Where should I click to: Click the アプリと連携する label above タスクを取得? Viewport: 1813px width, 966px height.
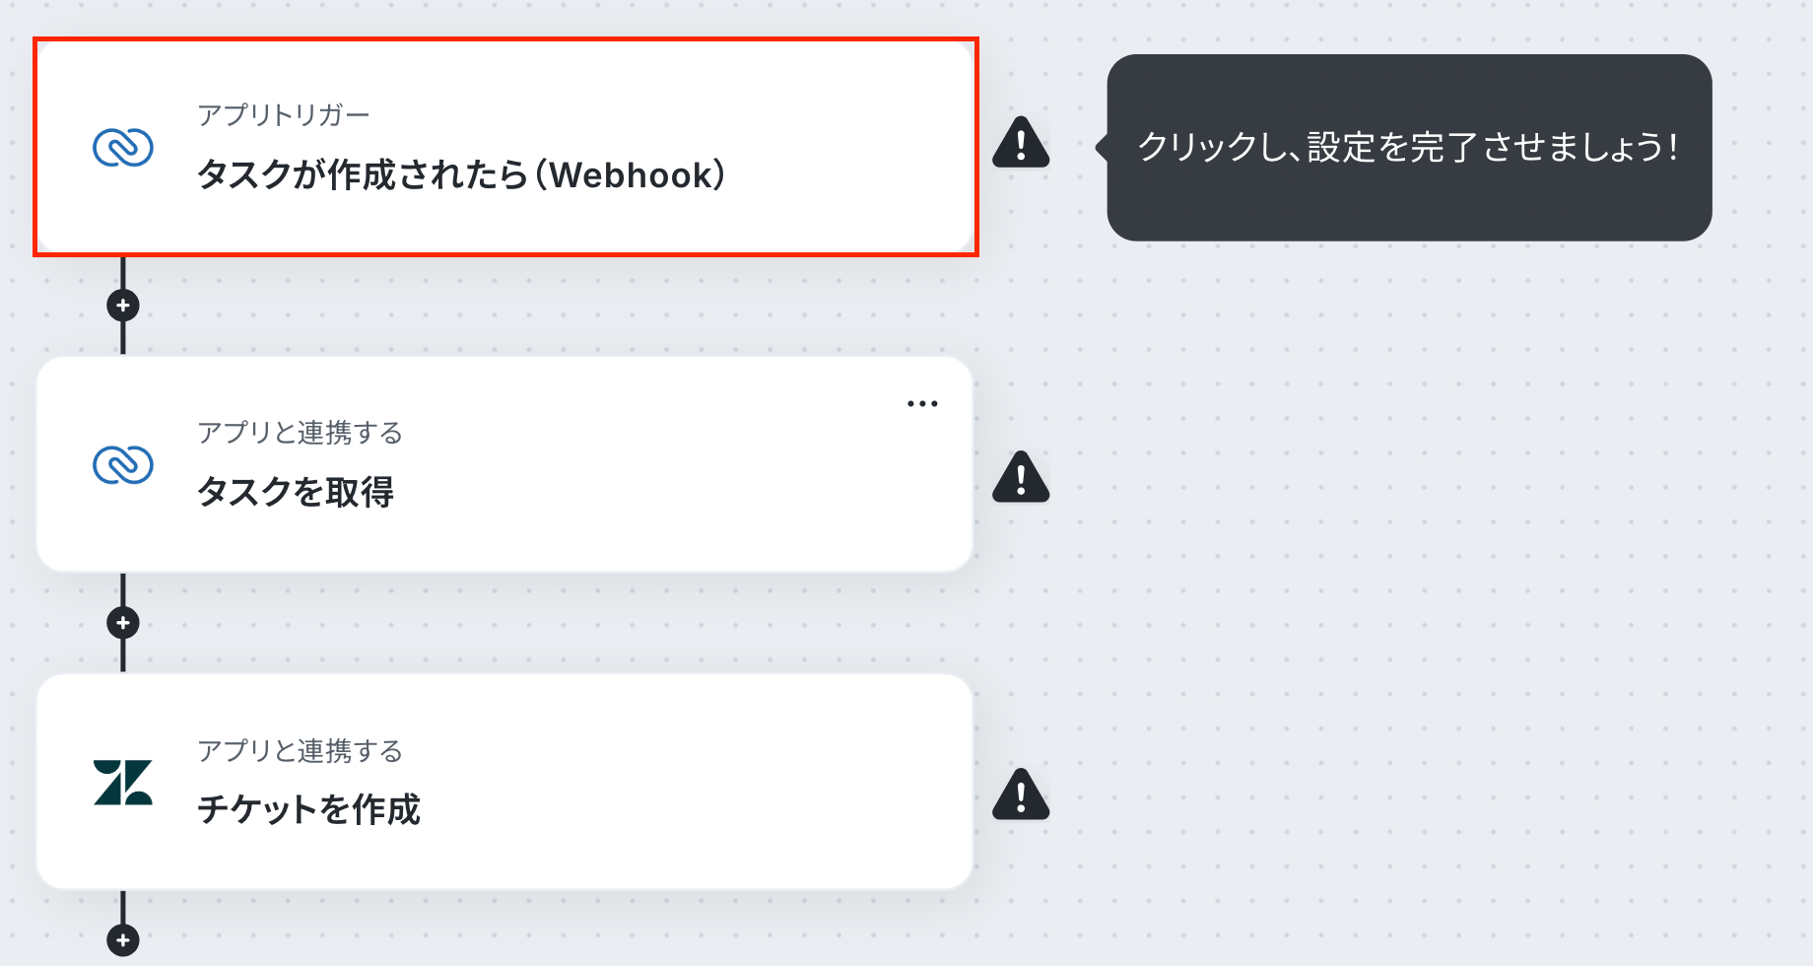[x=301, y=433]
